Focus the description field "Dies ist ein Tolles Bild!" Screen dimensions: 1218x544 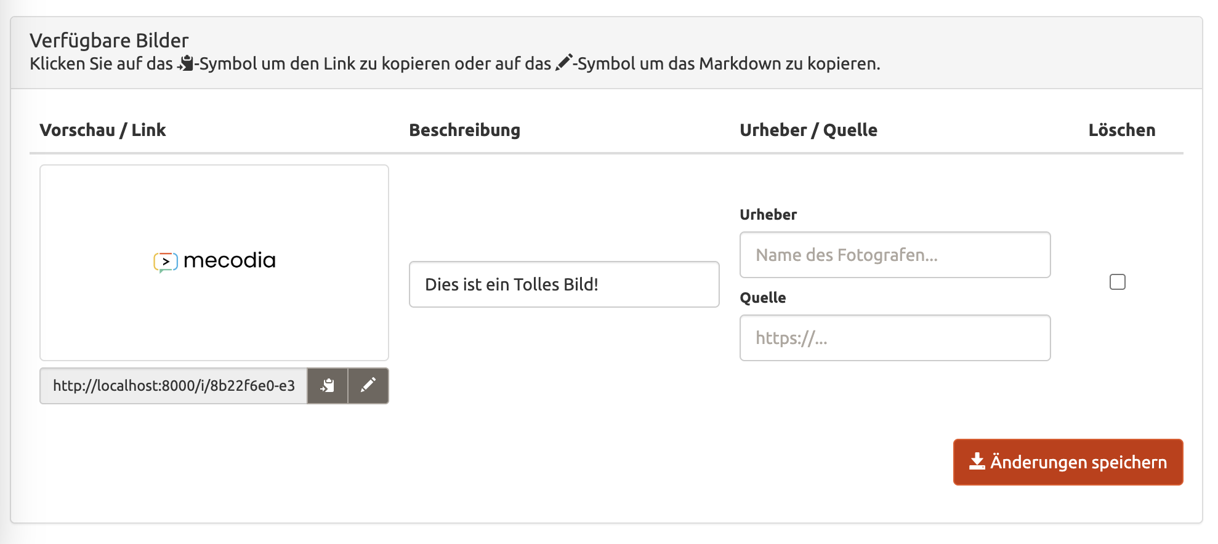[x=563, y=284]
